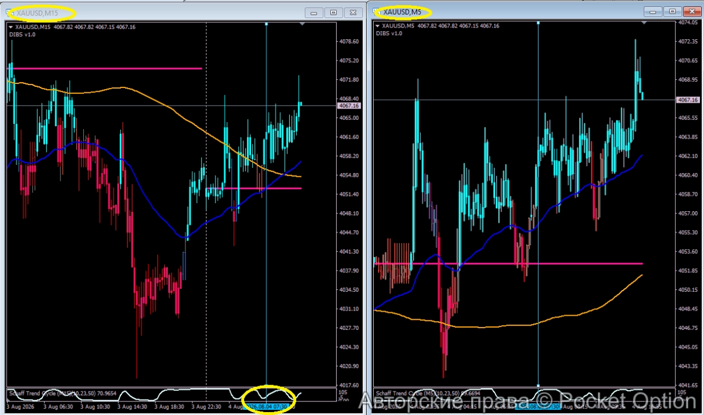This screenshot has height=415, width=704.
Task: Select the pink horizontal line on M5 chart
Action: point(509,264)
